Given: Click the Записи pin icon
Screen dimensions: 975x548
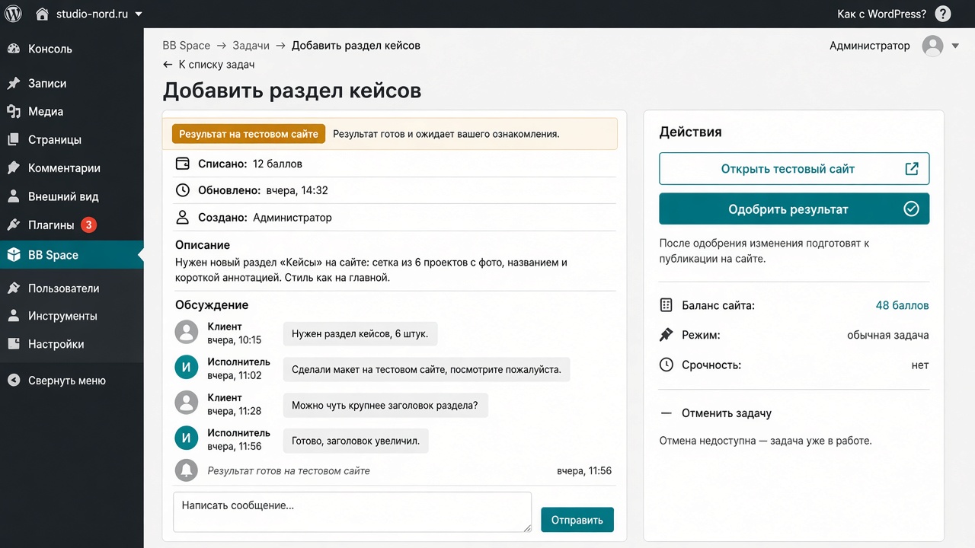Looking at the screenshot, I should (x=14, y=83).
